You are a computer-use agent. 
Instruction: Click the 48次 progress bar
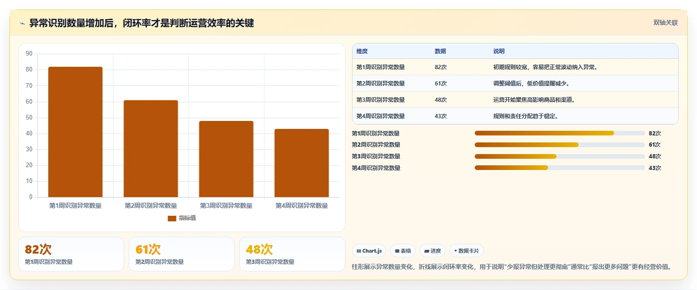click(x=560, y=156)
